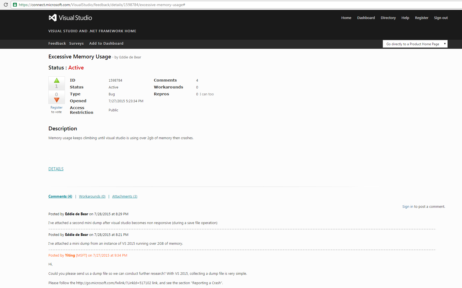Click the browser address bar URL
462x288 pixels.
click(x=102, y=5)
